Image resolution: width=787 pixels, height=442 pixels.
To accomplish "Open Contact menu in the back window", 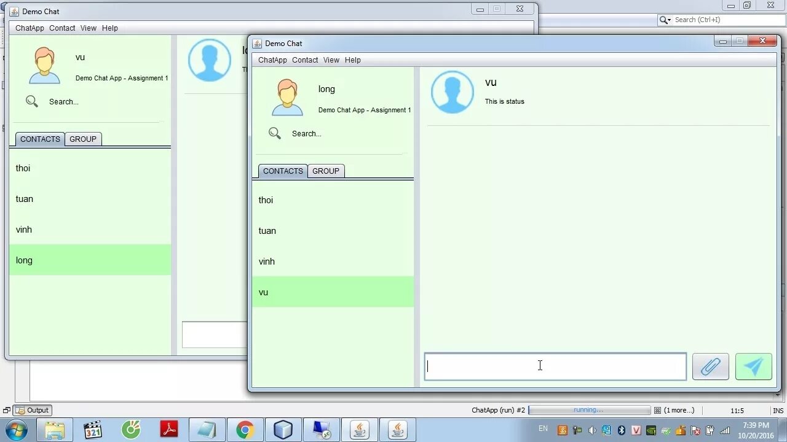I will tap(62, 28).
